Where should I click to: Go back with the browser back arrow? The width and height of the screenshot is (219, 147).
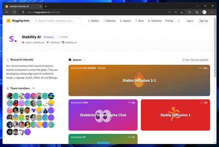pos(7,12)
